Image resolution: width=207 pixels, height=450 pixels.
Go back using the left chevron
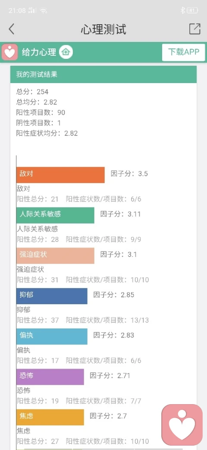(12, 29)
